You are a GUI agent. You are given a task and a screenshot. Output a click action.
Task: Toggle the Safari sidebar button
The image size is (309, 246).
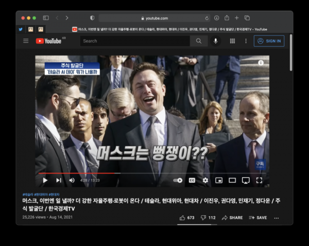click(x=46, y=18)
